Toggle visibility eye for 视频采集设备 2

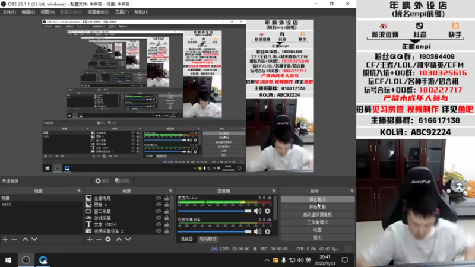click(x=159, y=231)
